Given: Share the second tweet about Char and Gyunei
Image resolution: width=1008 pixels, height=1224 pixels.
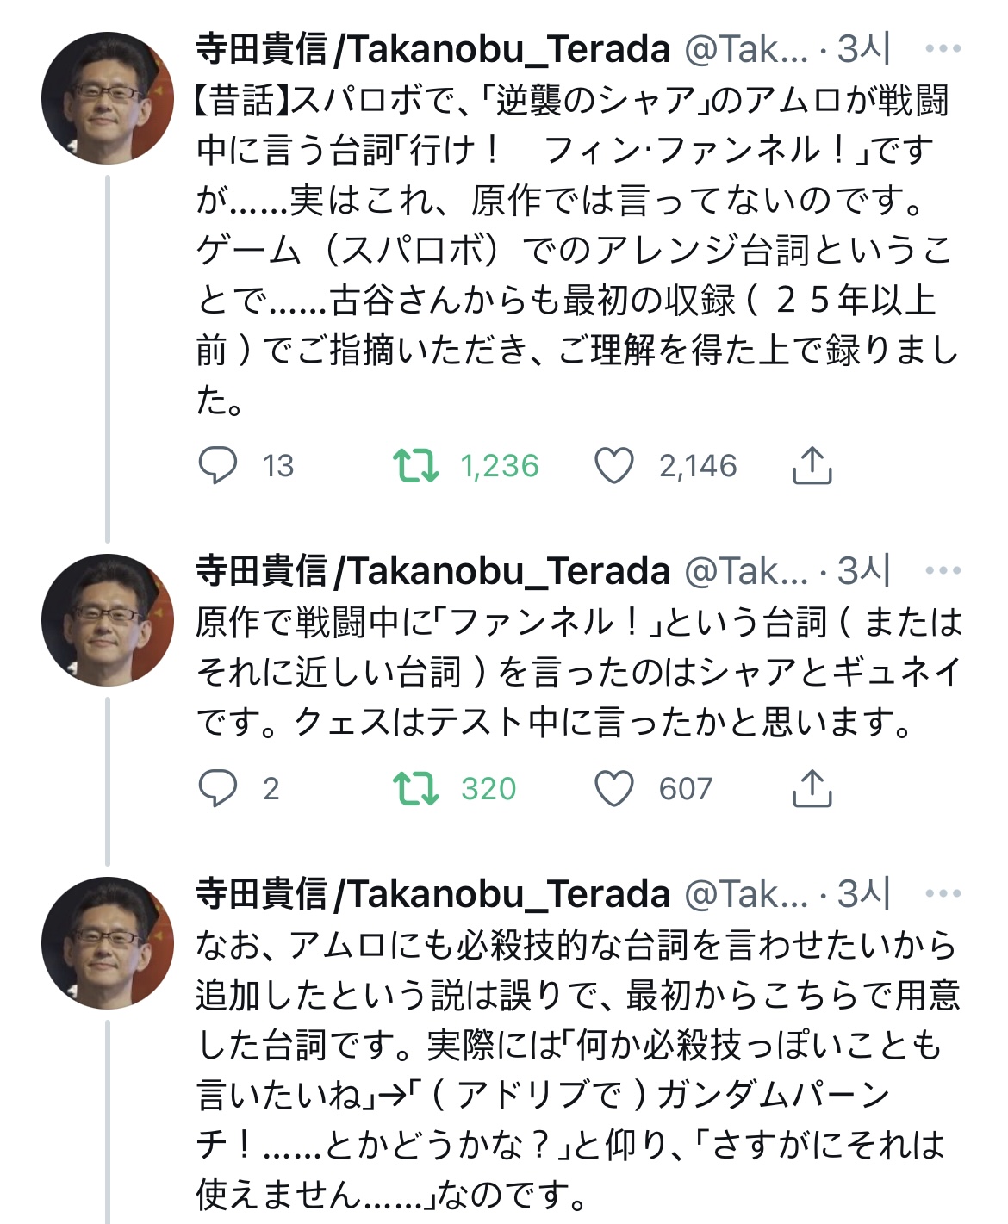Looking at the screenshot, I should (812, 788).
